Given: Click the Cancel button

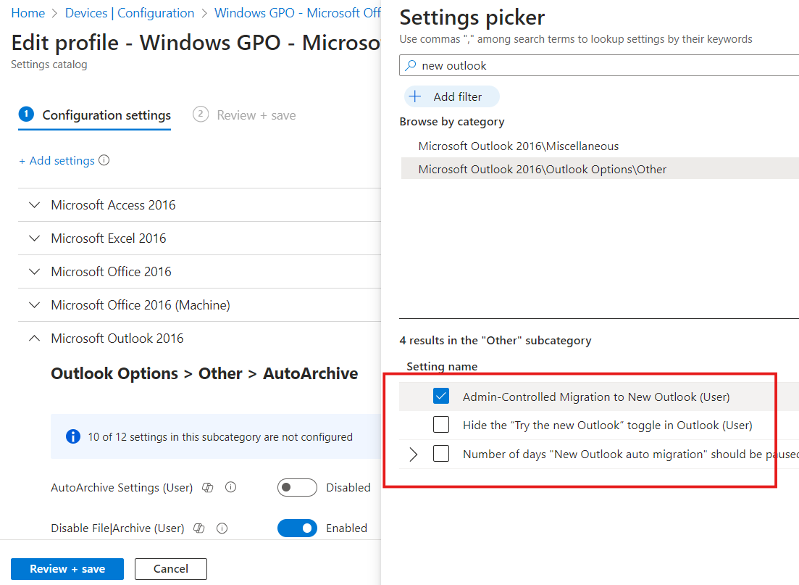Looking at the screenshot, I should pos(171,568).
